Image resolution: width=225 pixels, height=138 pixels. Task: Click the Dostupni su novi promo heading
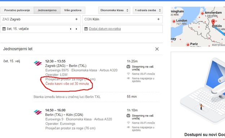[204, 134]
